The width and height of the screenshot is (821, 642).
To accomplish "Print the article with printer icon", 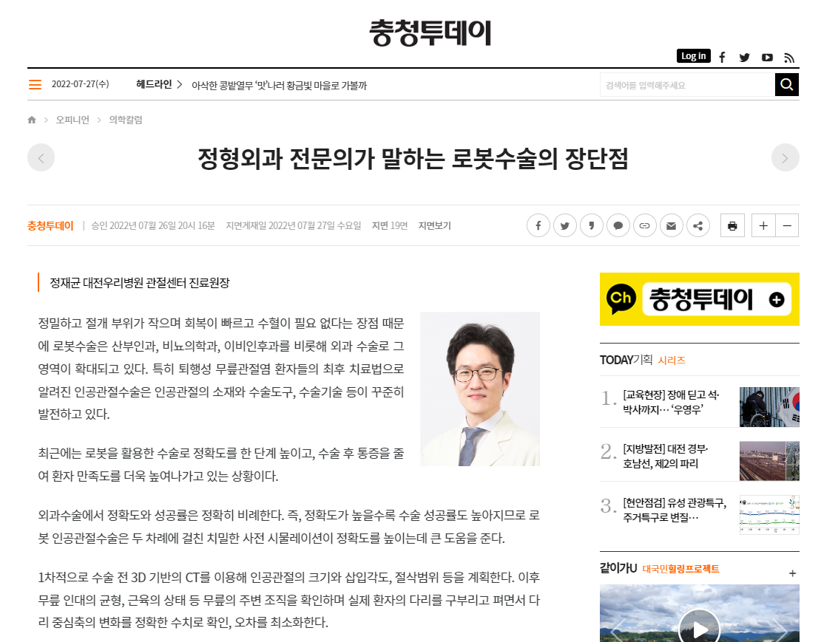I will tap(732, 226).
